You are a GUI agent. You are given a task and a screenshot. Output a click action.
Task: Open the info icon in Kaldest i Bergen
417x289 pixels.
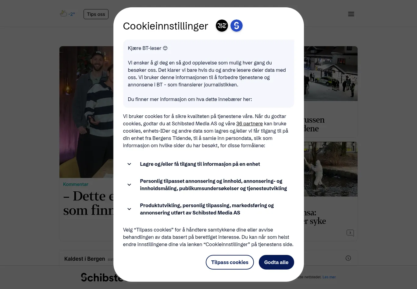coord(348,258)
